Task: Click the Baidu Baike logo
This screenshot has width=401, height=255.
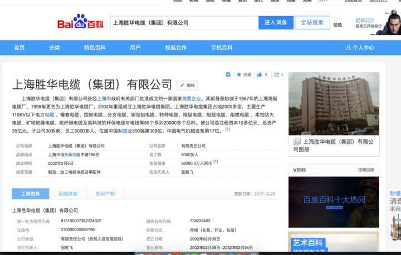Action: pyautogui.click(x=80, y=22)
